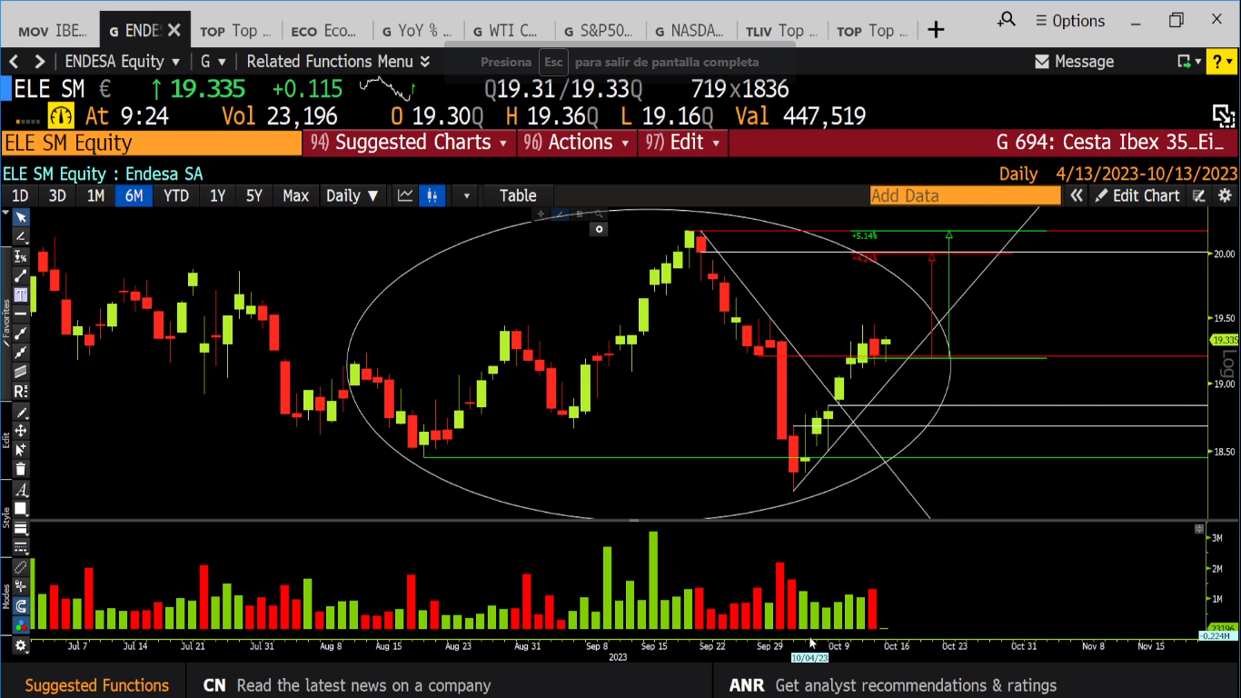Open the Edit dropdown menu
Screen dimensions: 1241x698
point(683,143)
